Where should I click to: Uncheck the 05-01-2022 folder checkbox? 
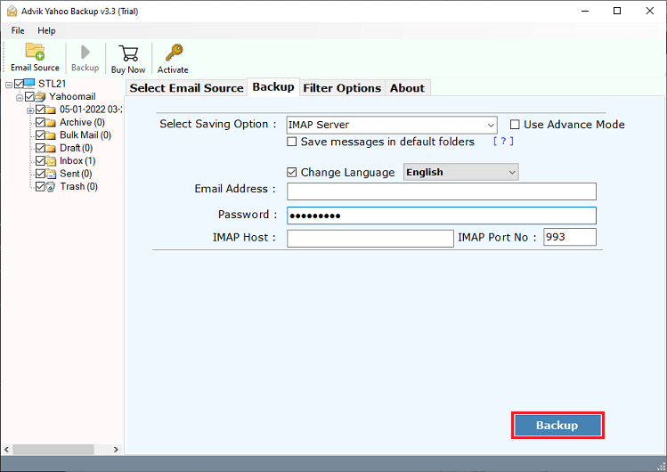40,110
